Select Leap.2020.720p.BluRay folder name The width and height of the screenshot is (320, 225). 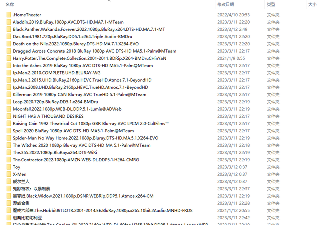point(55,102)
